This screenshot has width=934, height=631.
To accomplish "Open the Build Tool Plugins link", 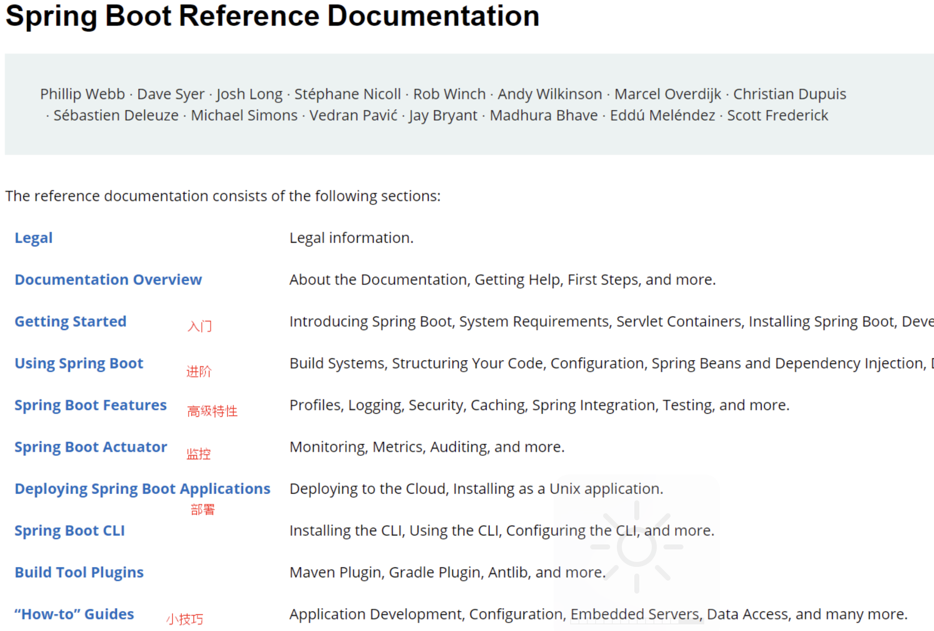I will tap(79, 573).
